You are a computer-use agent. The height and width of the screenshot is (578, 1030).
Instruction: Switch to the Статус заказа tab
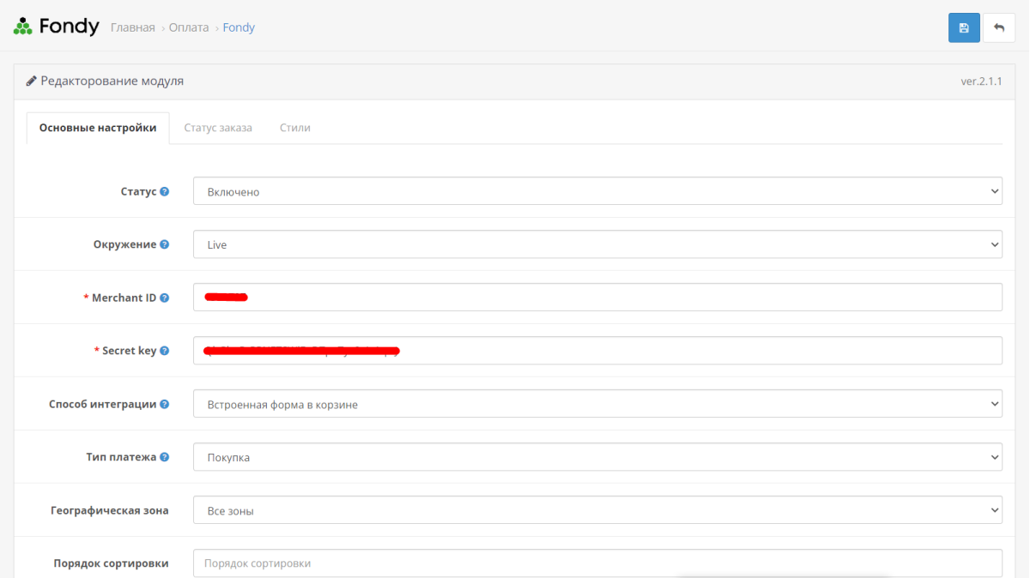[x=218, y=128]
